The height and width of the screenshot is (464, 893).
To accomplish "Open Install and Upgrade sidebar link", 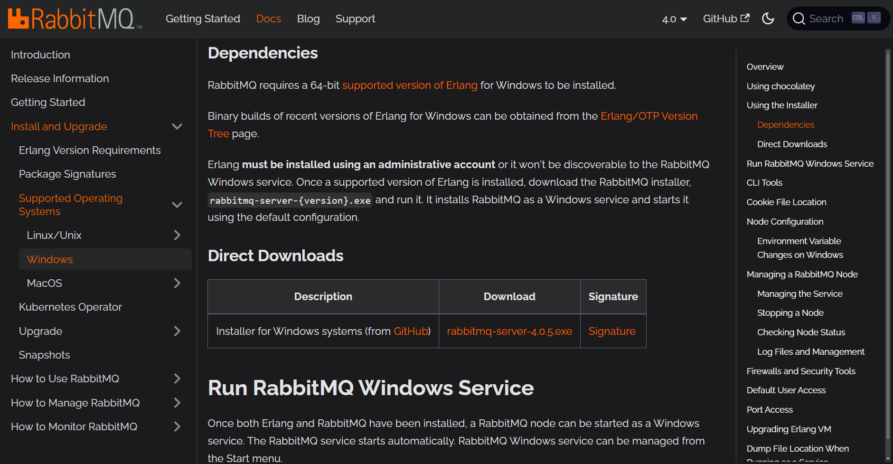I will 59,126.
